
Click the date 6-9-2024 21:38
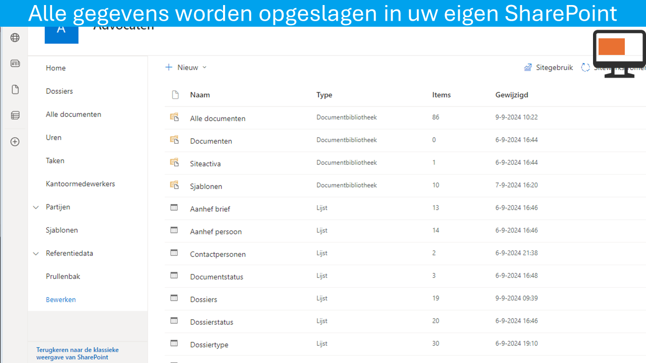tap(517, 253)
